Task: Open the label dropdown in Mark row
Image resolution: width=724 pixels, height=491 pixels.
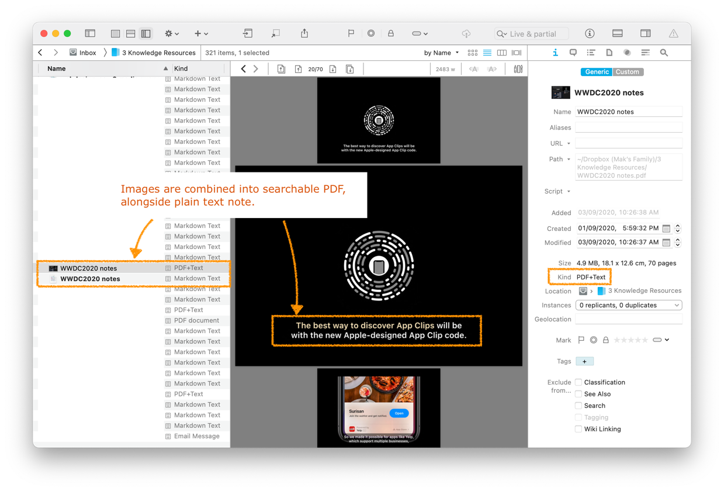Action: 661,340
